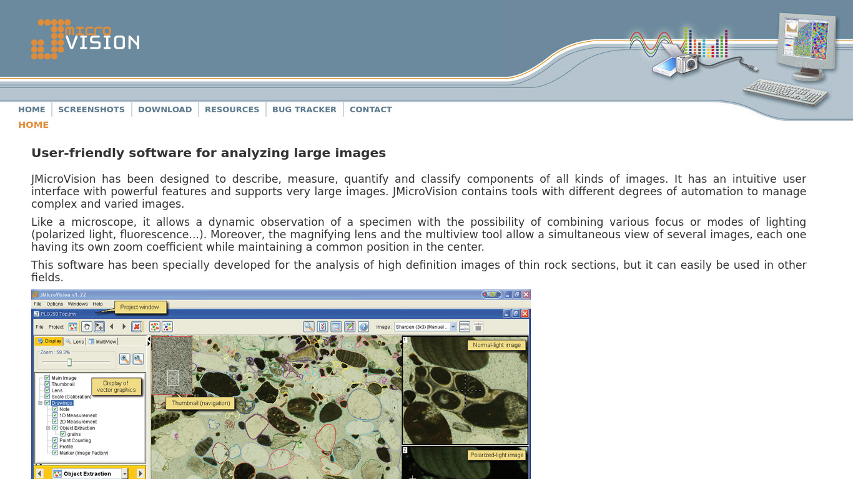Open the Options menu
The width and height of the screenshot is (853, 479).
pos(55,304)
